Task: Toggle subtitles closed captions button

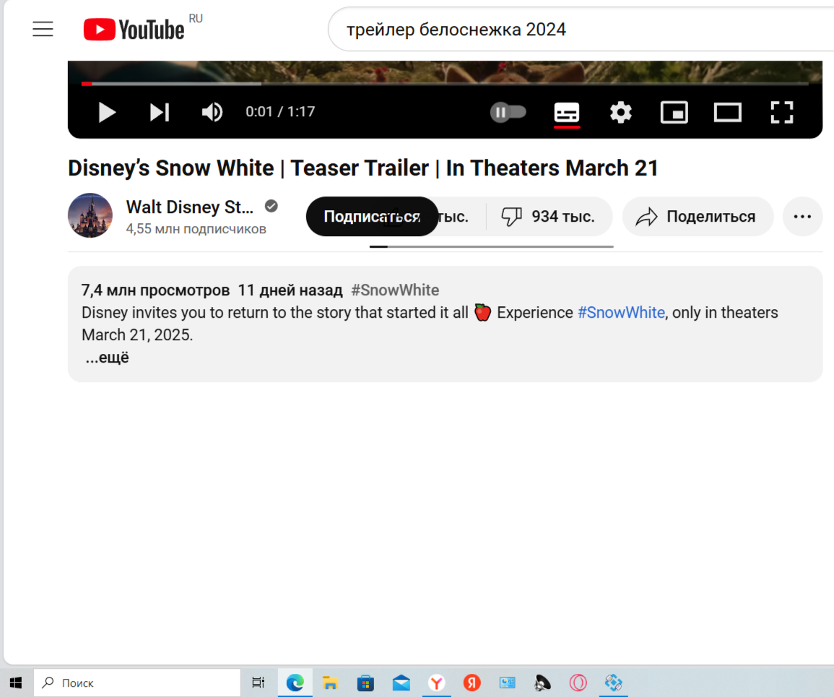Action: (x=566, y=113)
